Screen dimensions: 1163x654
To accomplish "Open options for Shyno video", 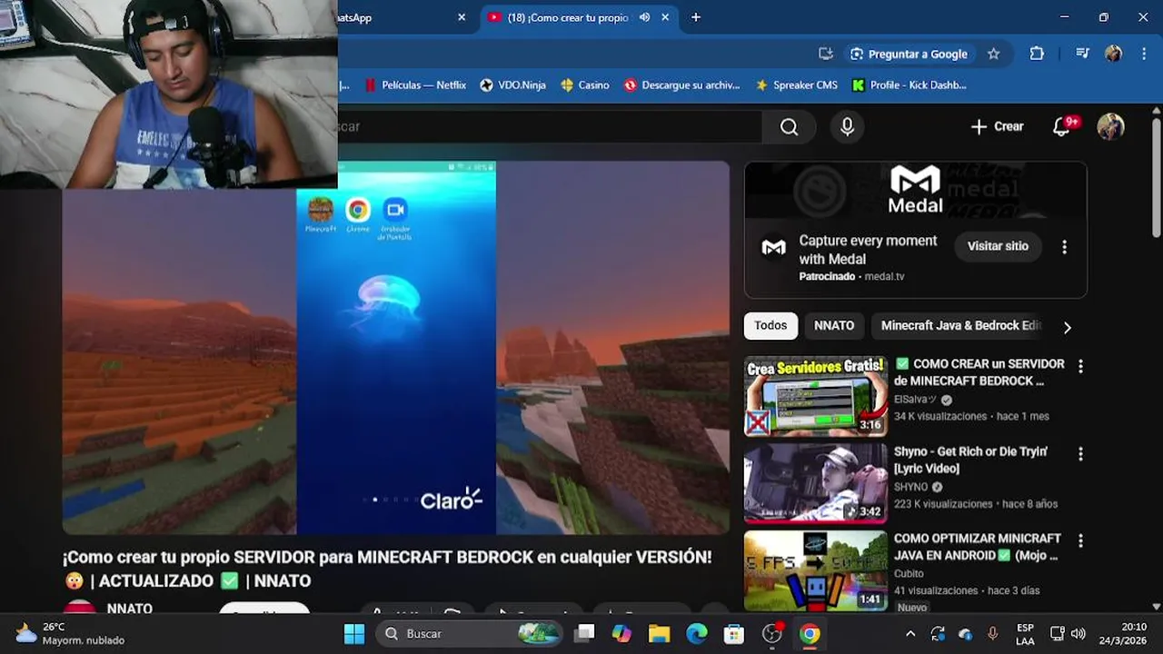I will (x=1080, y=453).
